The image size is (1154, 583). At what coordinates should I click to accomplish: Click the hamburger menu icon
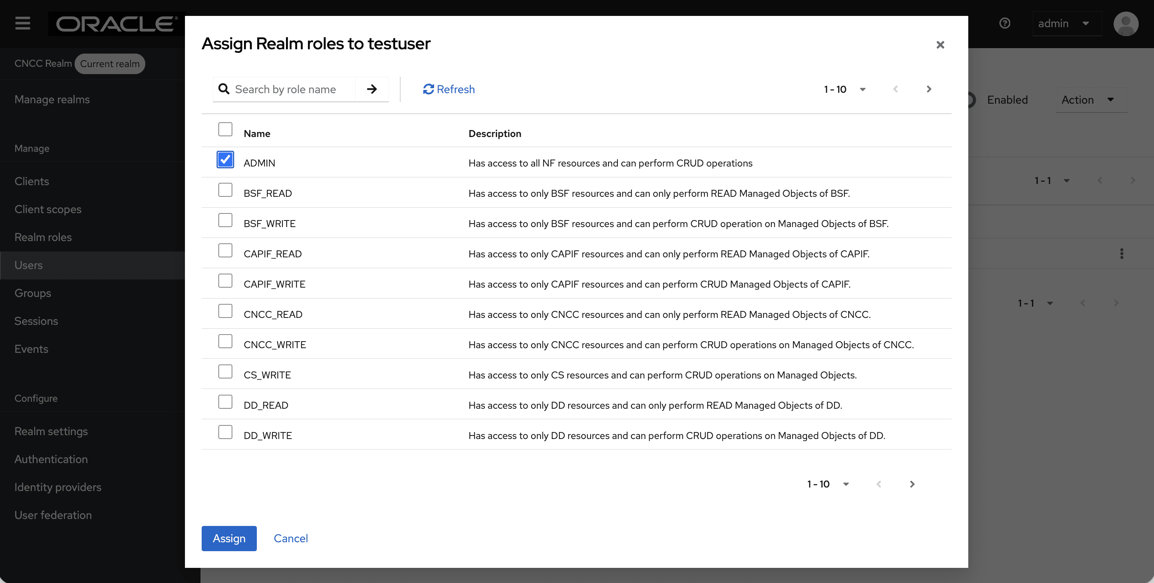[x=23, y=23]
